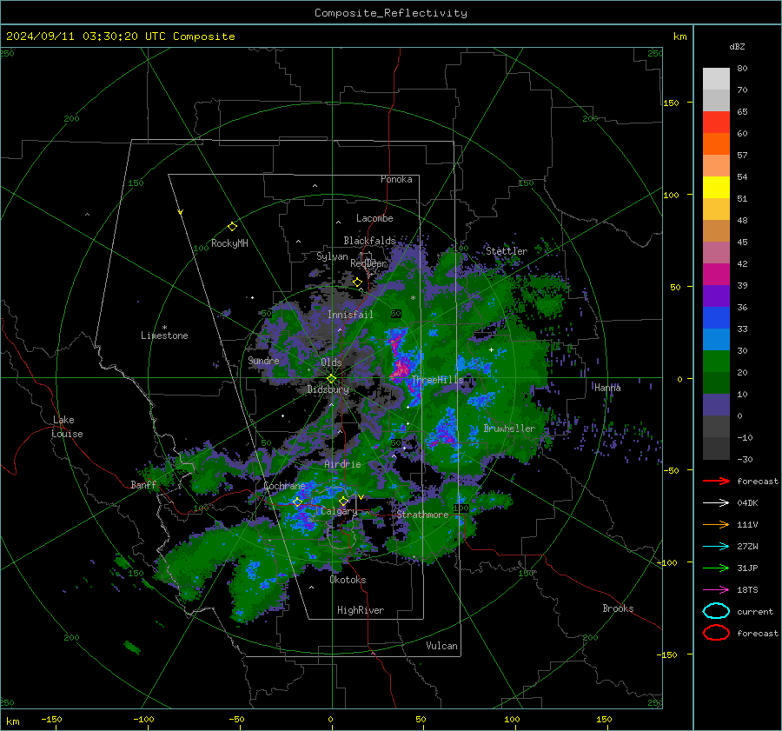Click the ThreeHills label
The image size is (782, 731).
(x=437, y=380)
